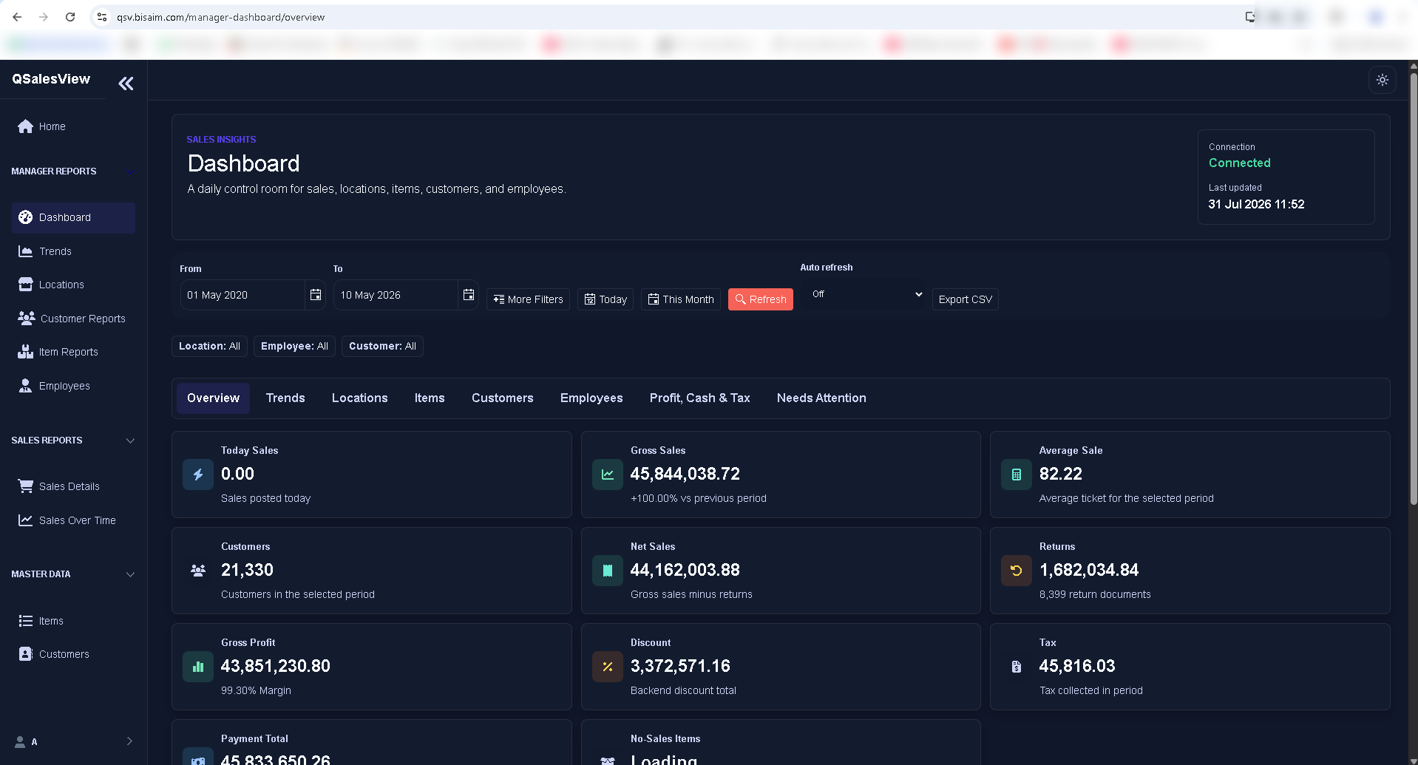Click the site info icon in address bar
The image size is (1418, 765).
point(102,17)
